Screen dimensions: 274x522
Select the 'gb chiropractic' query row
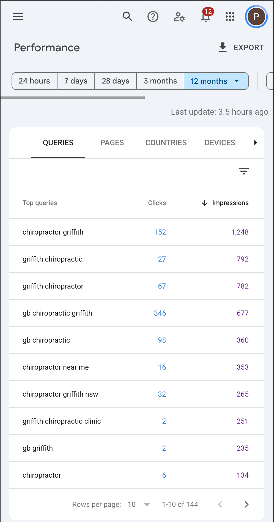click(137, 340)
